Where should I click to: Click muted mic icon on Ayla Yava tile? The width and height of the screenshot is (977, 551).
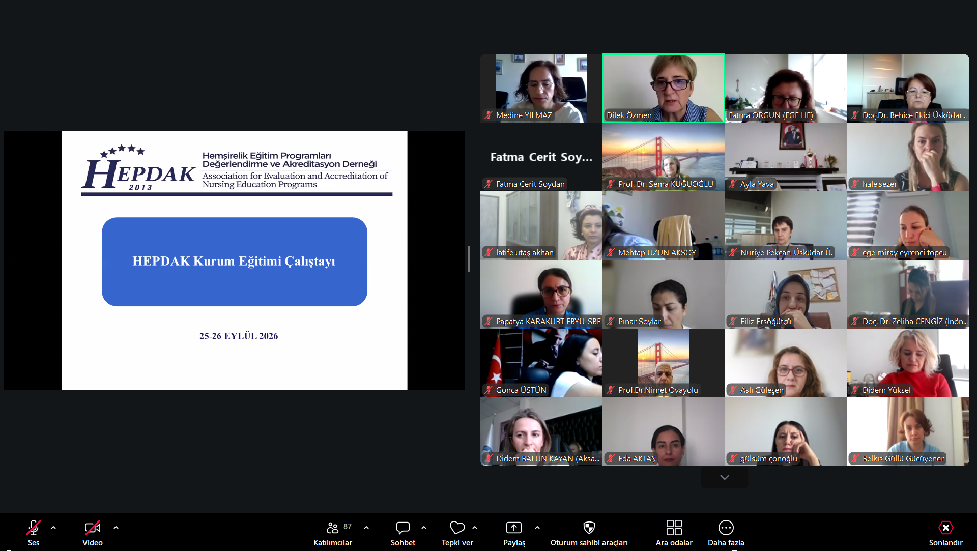[733, 184]
